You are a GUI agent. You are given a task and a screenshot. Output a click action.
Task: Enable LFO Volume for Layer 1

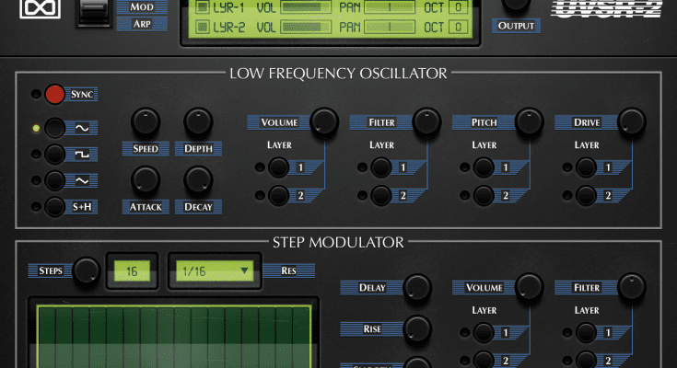click(x=277, y=167)
